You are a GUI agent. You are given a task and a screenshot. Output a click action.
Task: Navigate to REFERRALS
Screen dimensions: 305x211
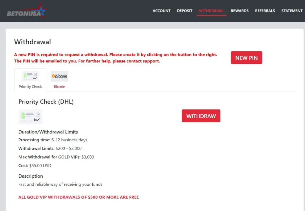coord(265,11)
